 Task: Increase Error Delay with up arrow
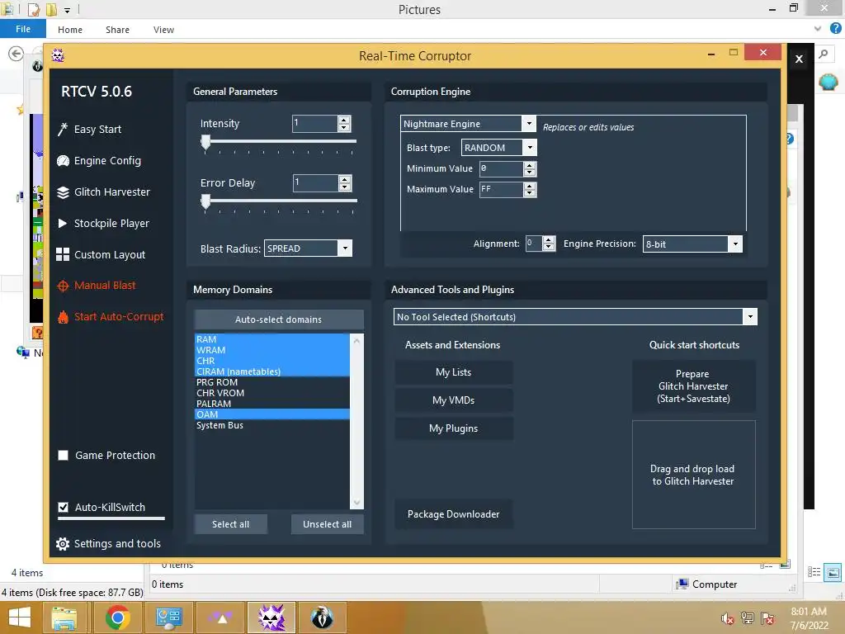pyautogui.click(x=345, y=179)
